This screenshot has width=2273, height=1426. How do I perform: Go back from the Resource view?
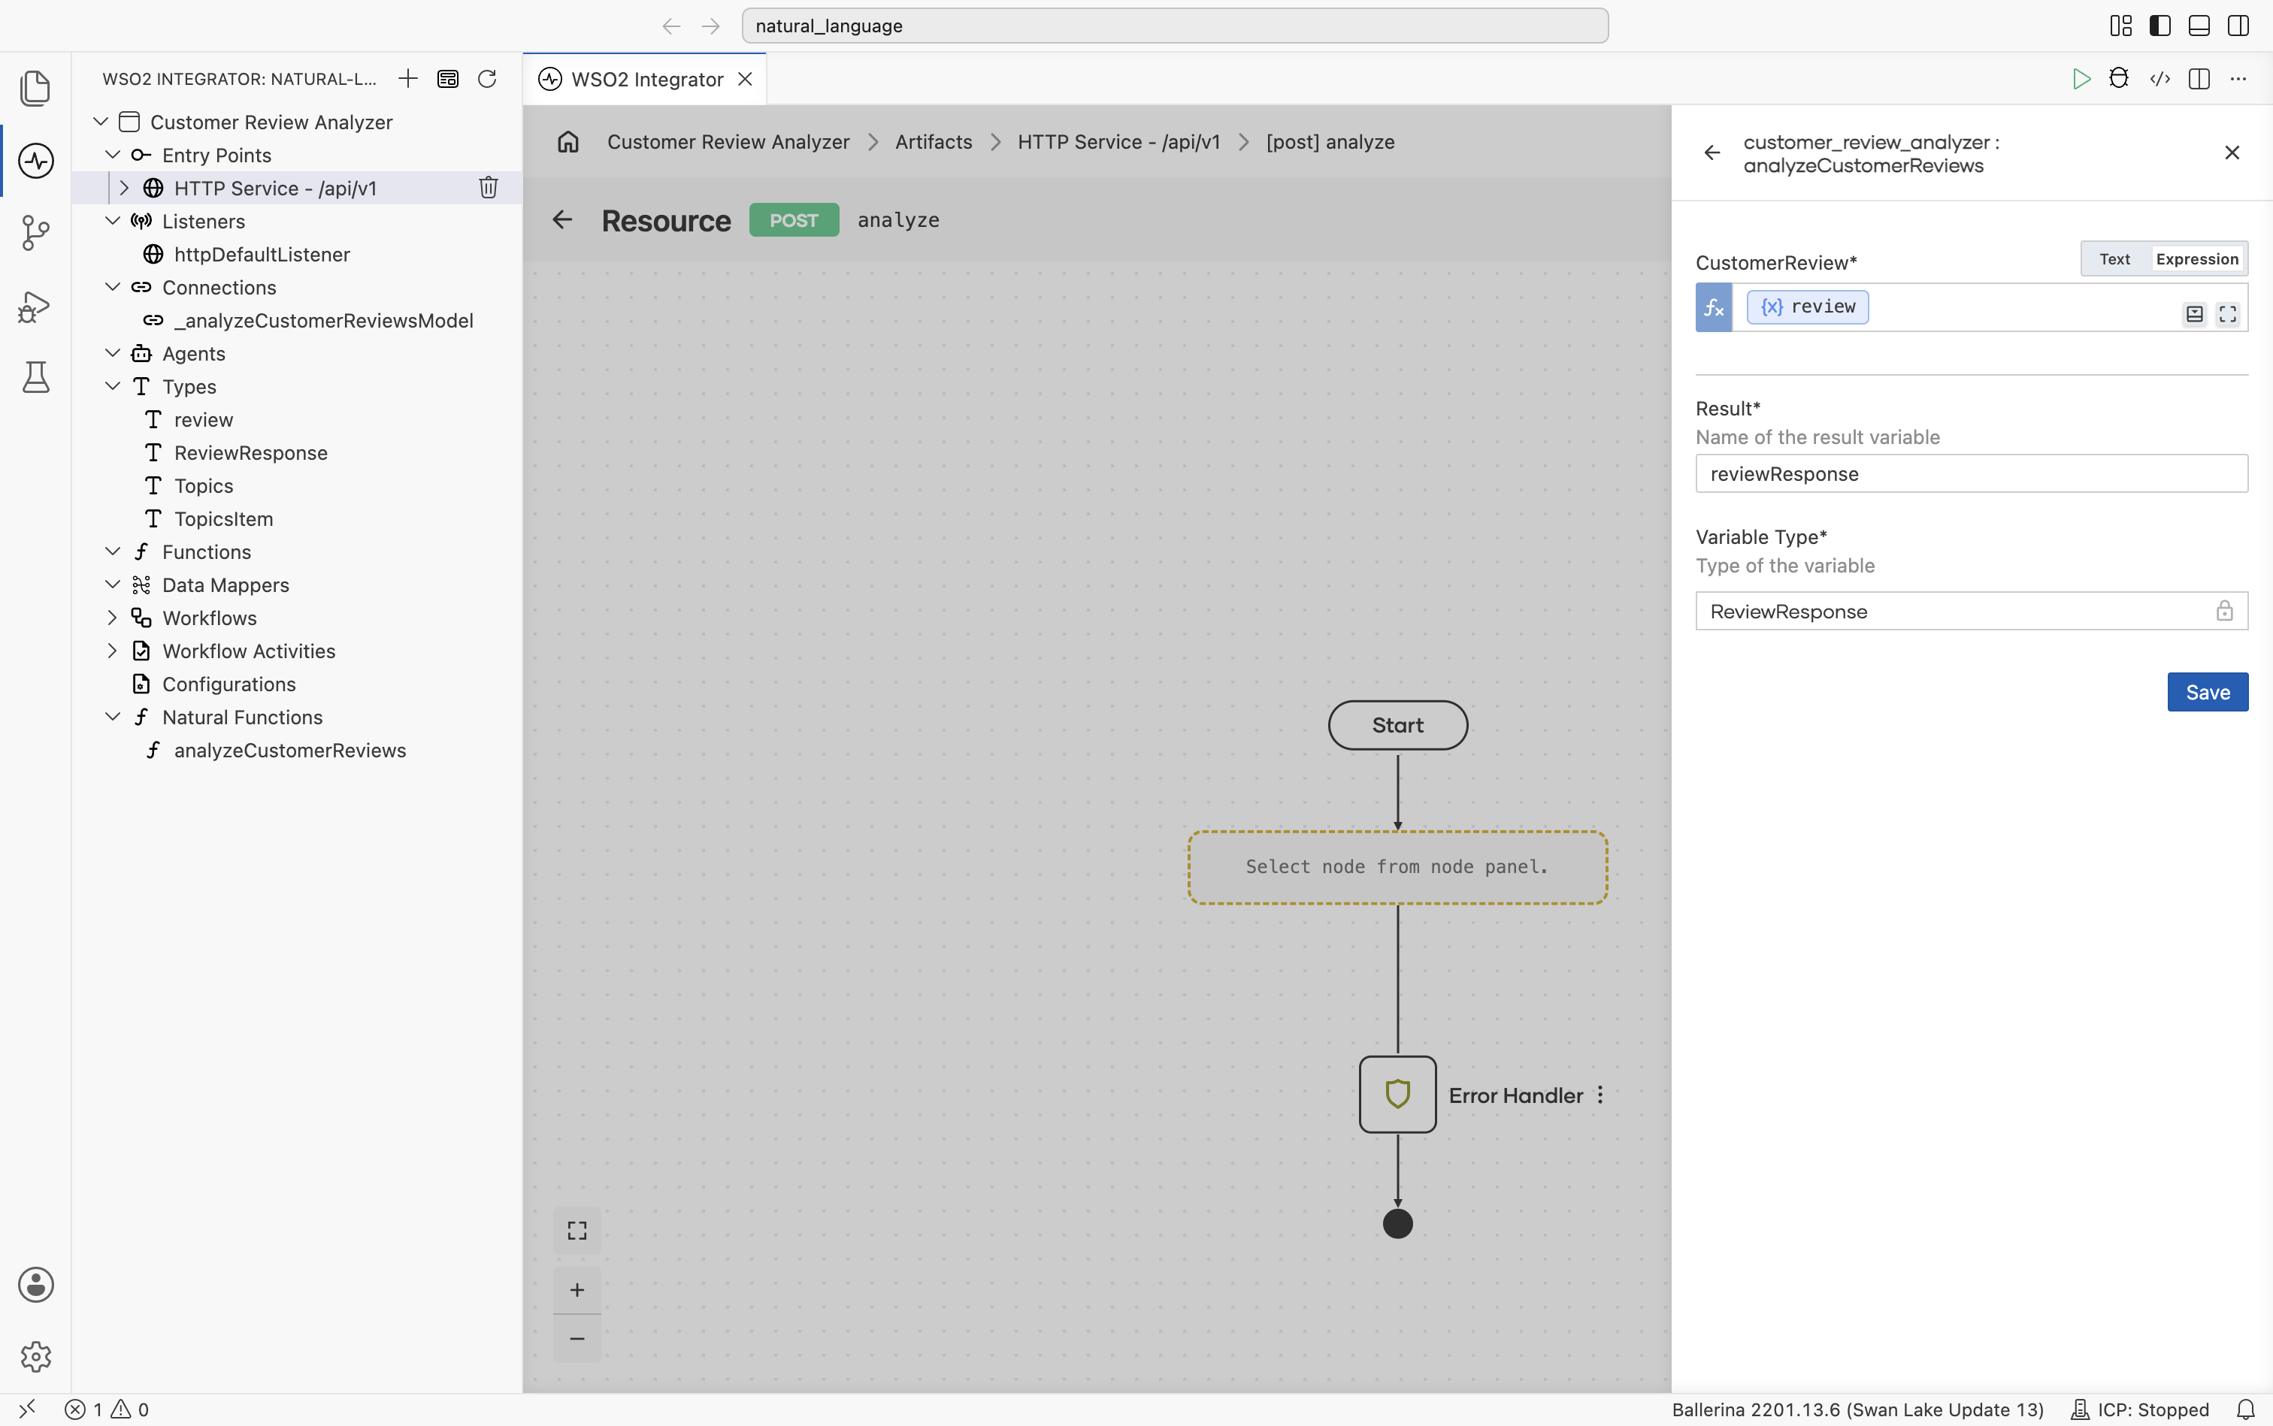[562, 219]
